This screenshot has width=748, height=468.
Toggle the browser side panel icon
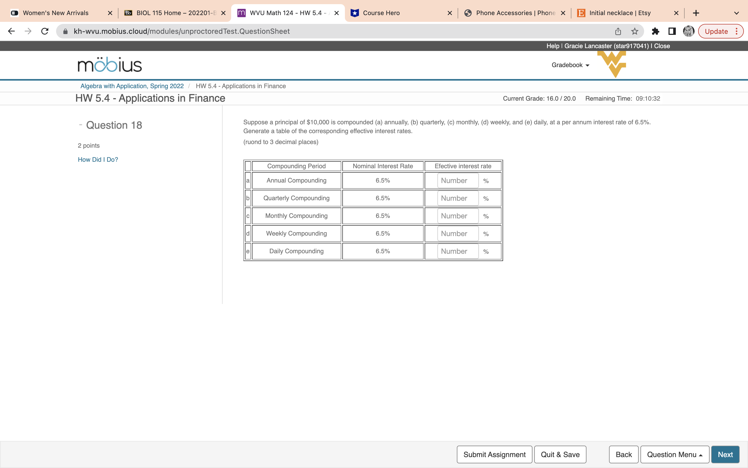[x=672, y=31]
